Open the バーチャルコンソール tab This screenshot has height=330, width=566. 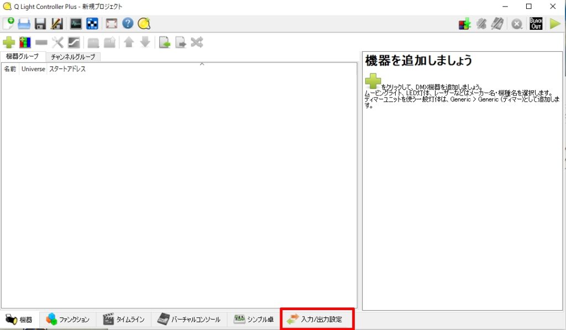[x=189, y=320]
